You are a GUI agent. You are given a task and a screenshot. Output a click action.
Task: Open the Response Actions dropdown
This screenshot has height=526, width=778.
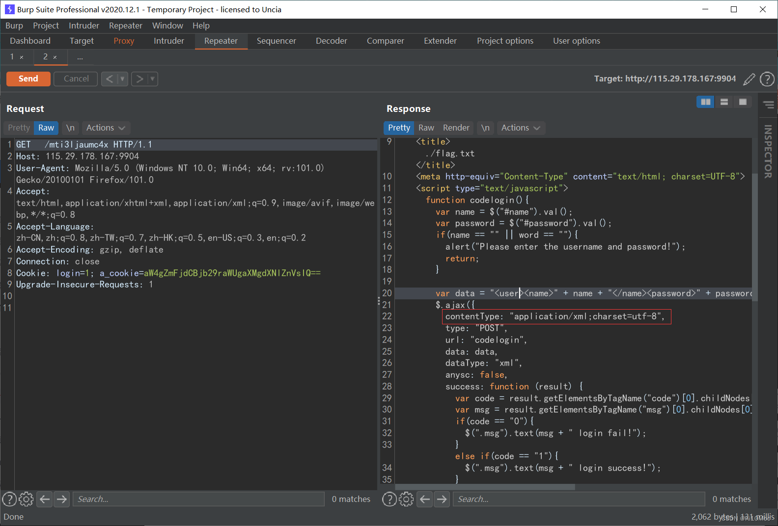(521, 128)
